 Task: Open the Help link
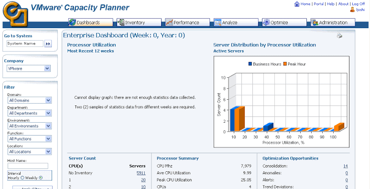pos(331,4)
